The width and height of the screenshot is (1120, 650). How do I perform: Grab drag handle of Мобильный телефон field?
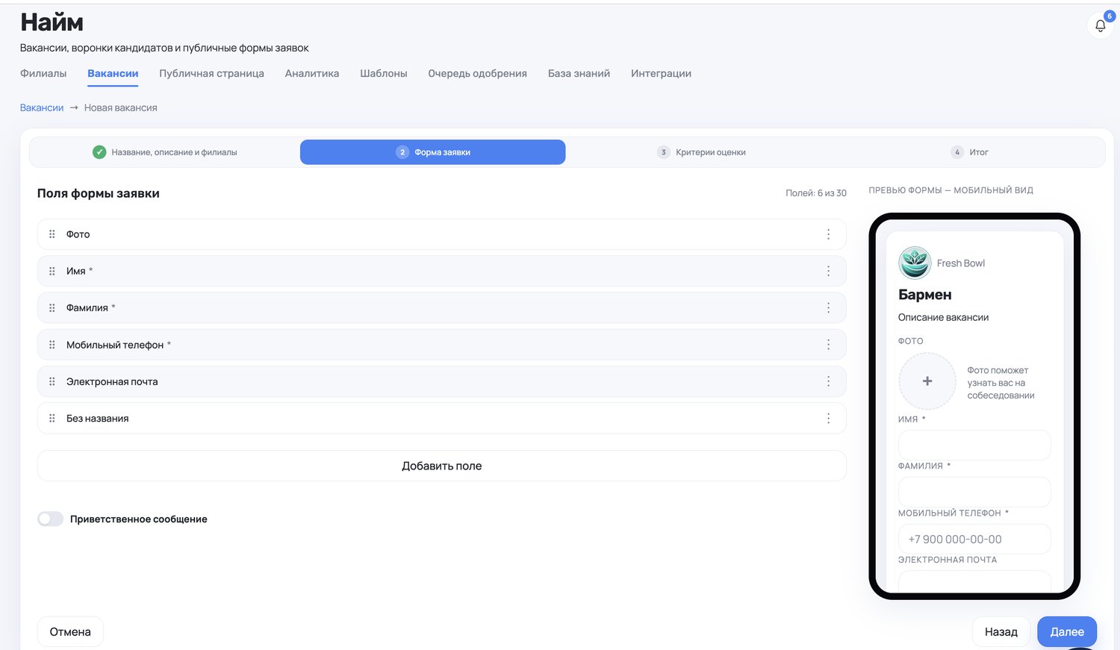coord(52,345)
